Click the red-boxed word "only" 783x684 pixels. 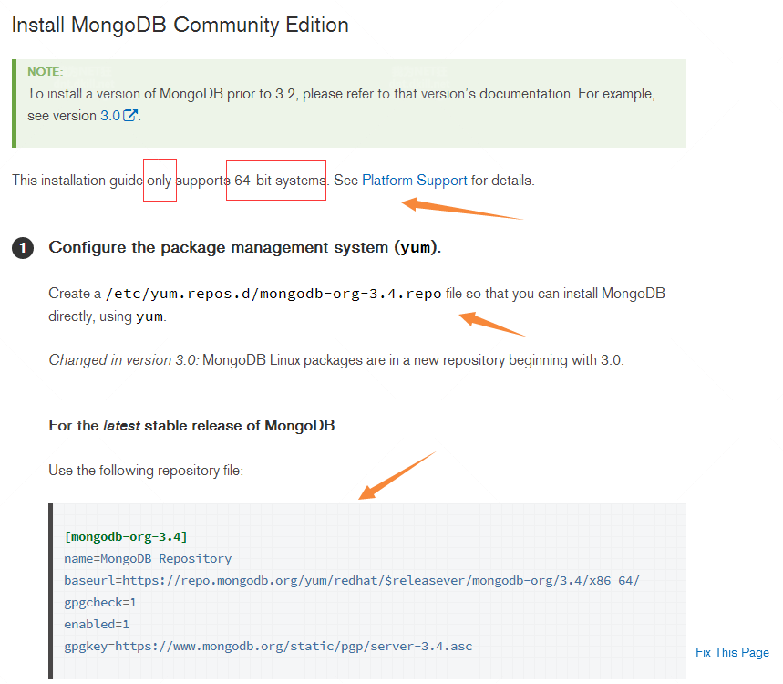tap(160, 181)
